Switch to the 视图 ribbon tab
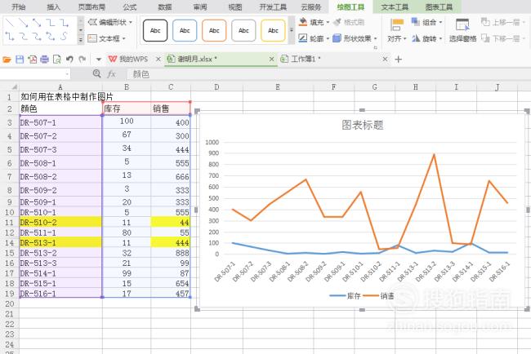The height and width of the screenshot is (354, 531). (235, 7)
